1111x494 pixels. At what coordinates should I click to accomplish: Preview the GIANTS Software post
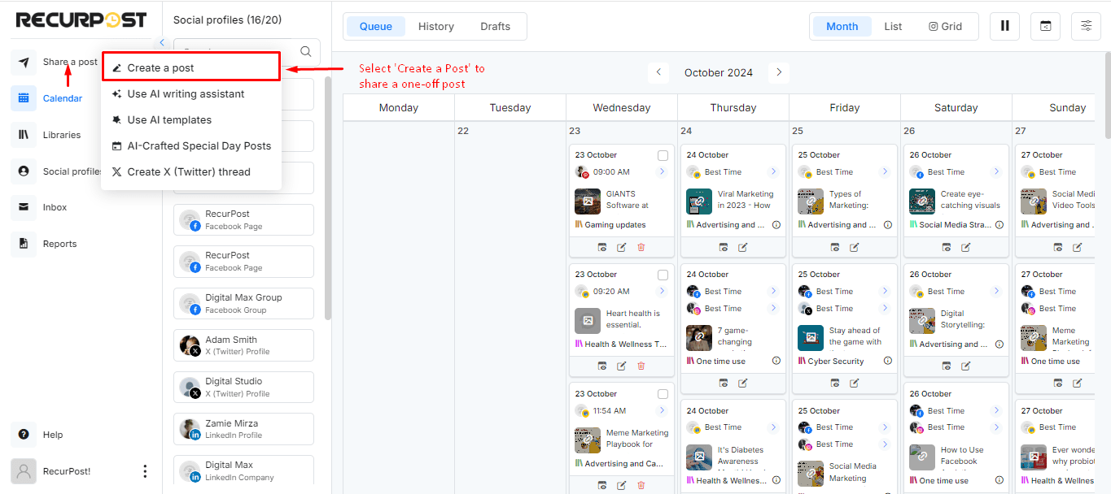602,247
